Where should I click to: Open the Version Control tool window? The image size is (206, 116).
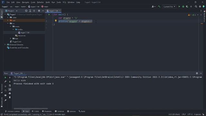(12, 111)
